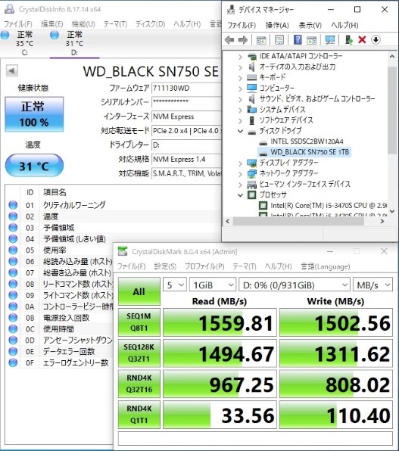Open CrystalDiskMark プロファイル(P) menu

pos(204,266)
